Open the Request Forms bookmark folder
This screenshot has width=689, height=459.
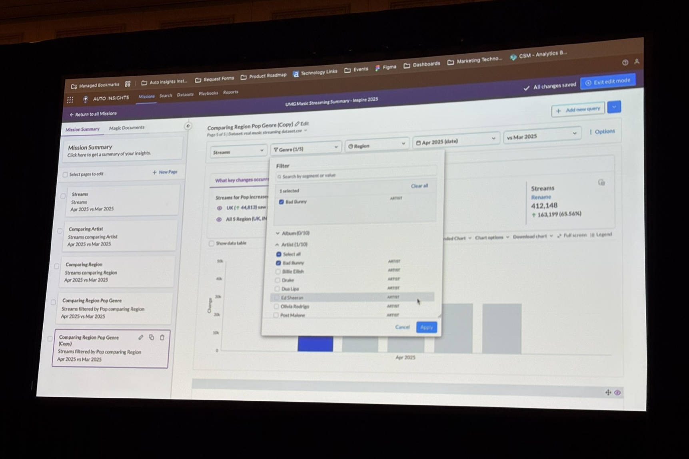pyautogui.click(x=215, y=79)
